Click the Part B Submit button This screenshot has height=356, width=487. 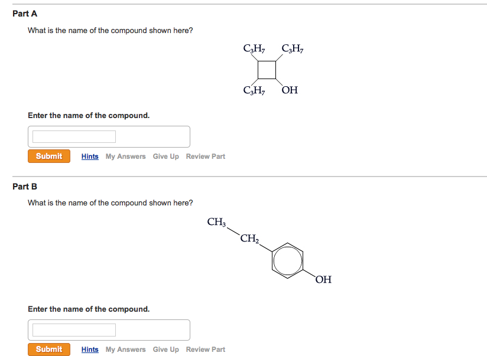48,349
